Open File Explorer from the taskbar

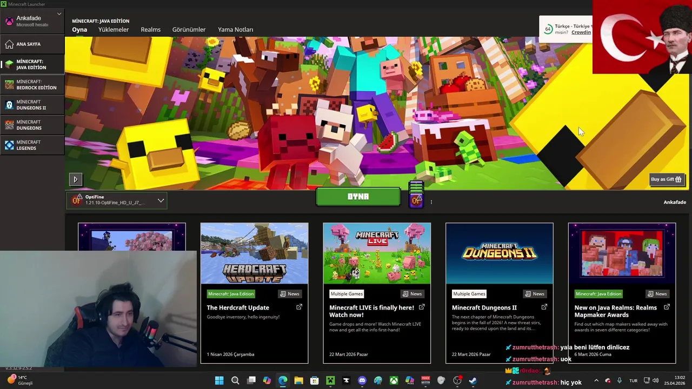[x=298, y=380]
